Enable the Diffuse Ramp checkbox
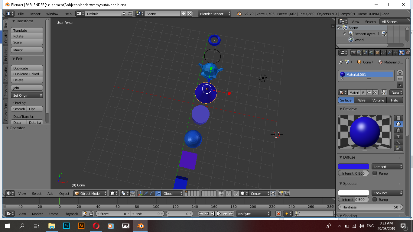The image size is (413, 232). click(375, 173)
